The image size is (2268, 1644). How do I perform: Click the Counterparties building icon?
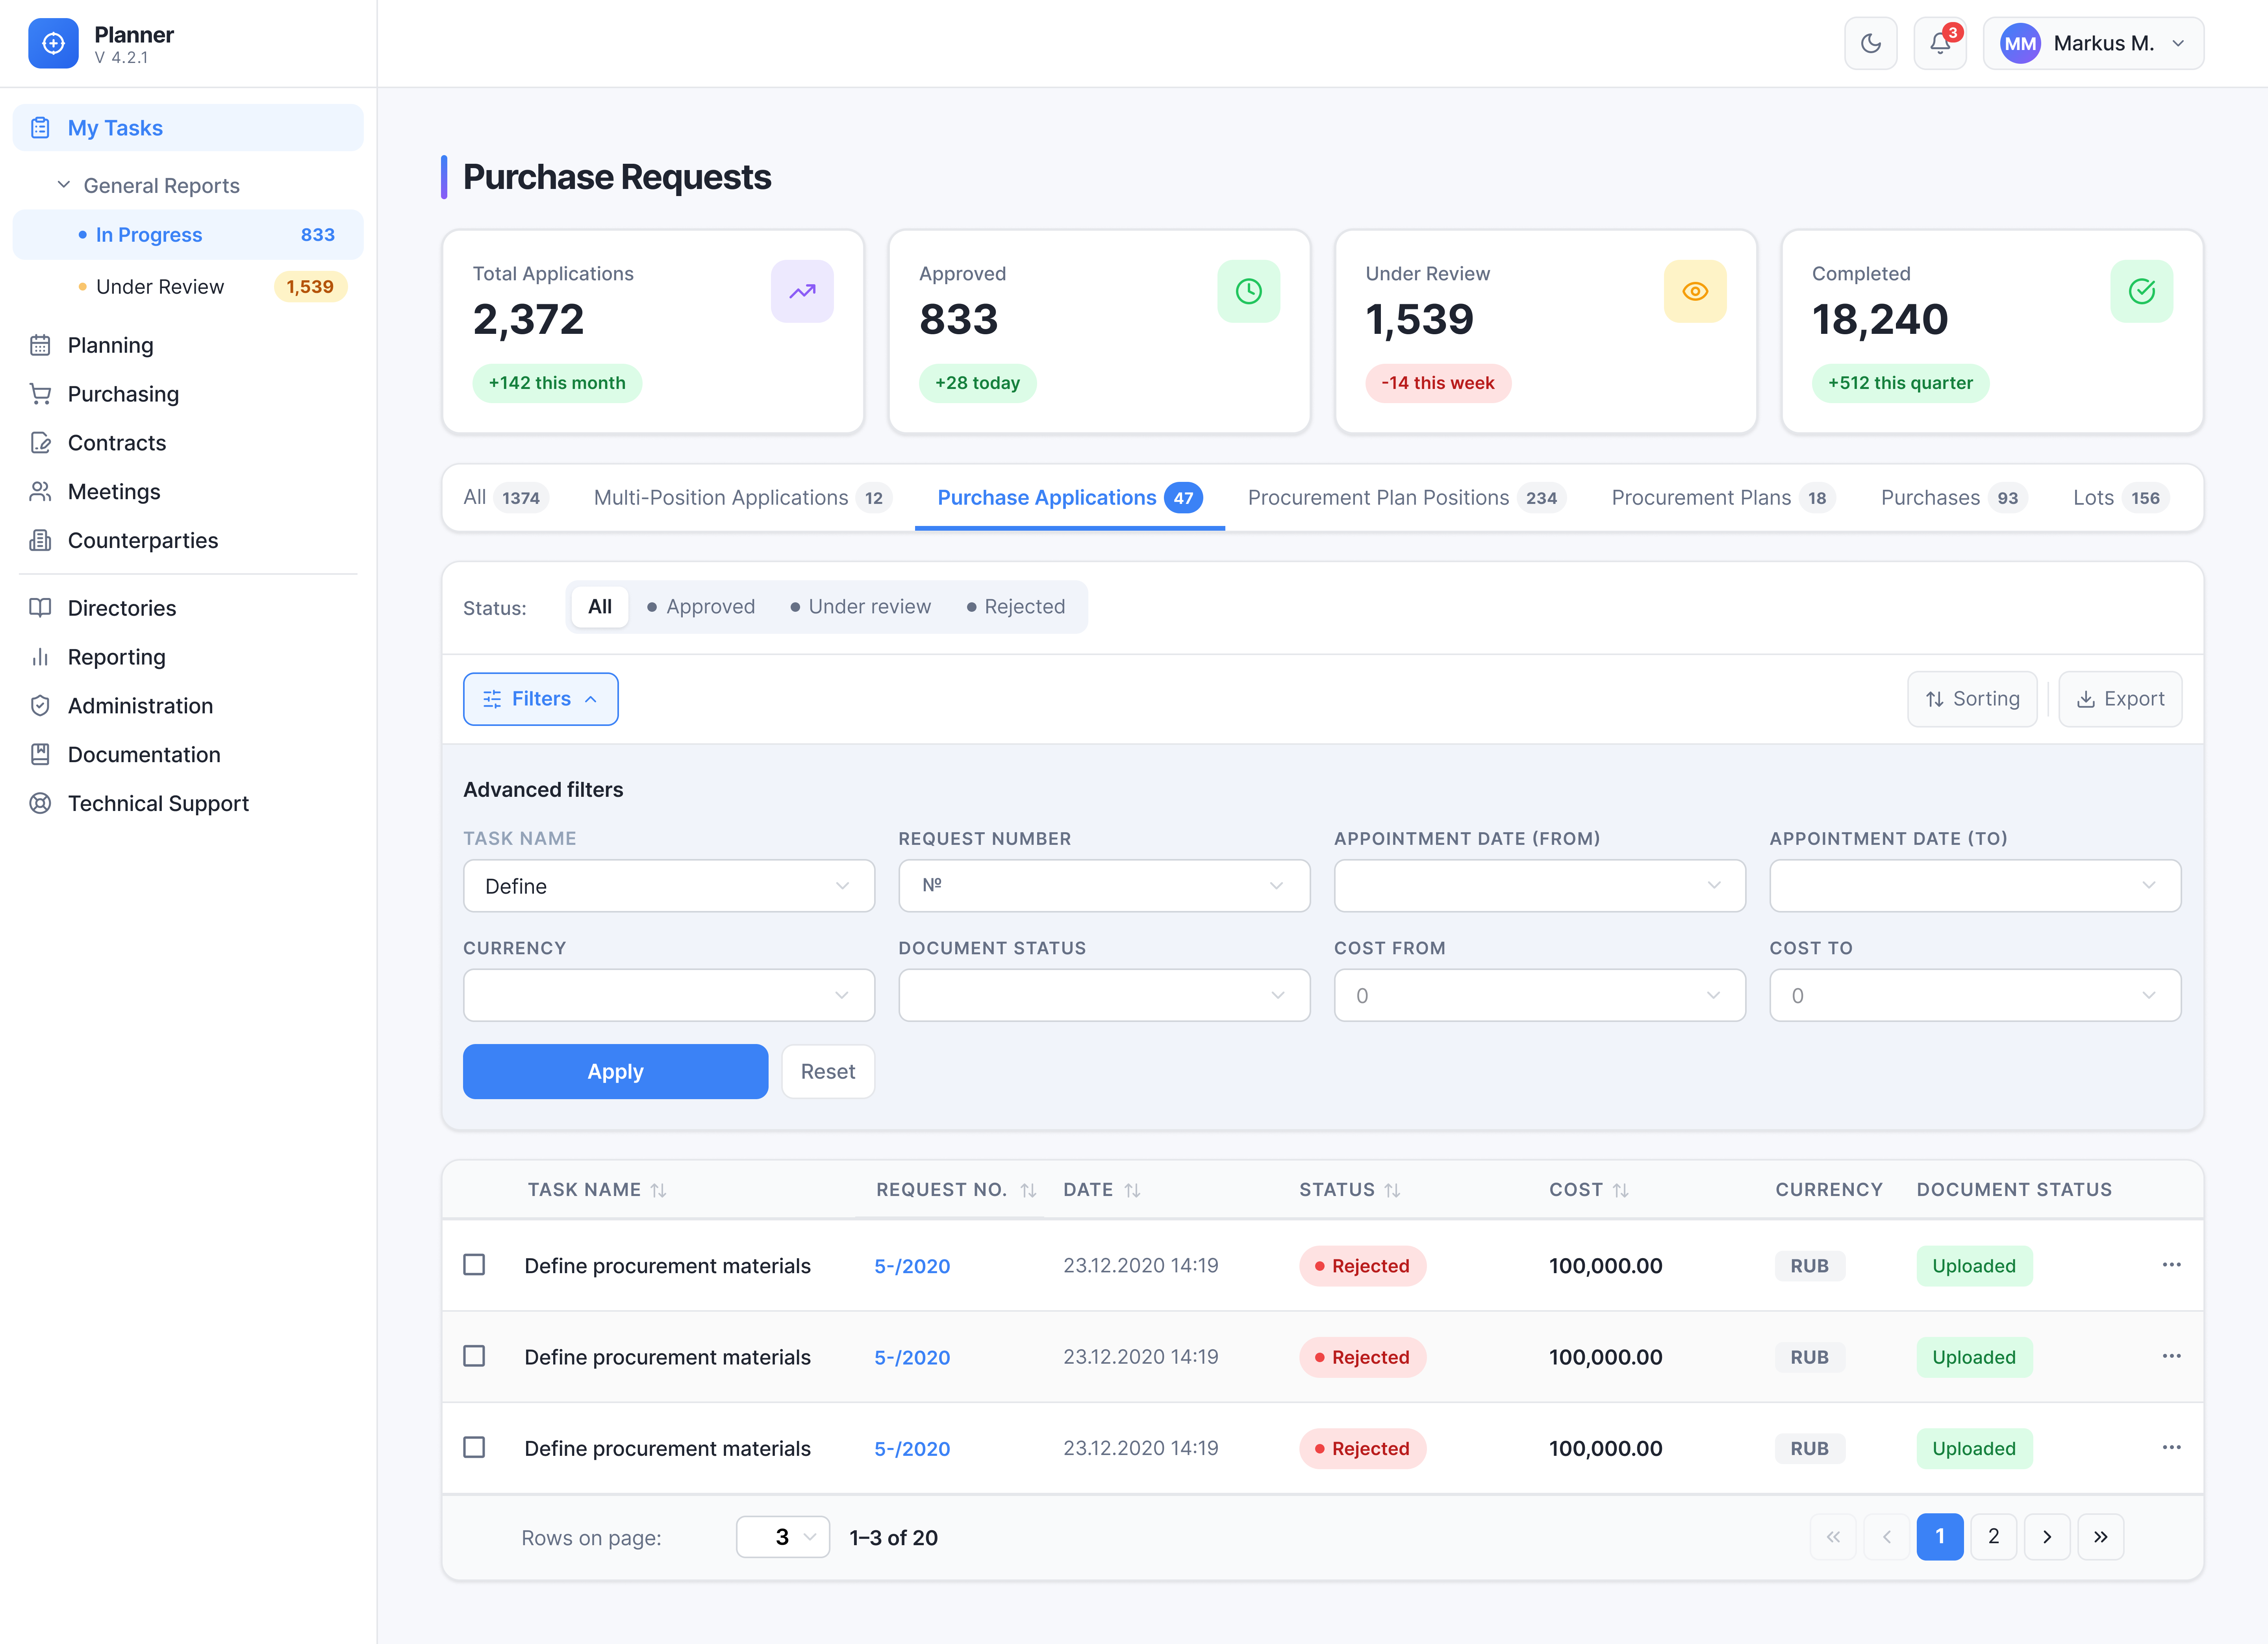pyautogui.click(x=40, y=540)
